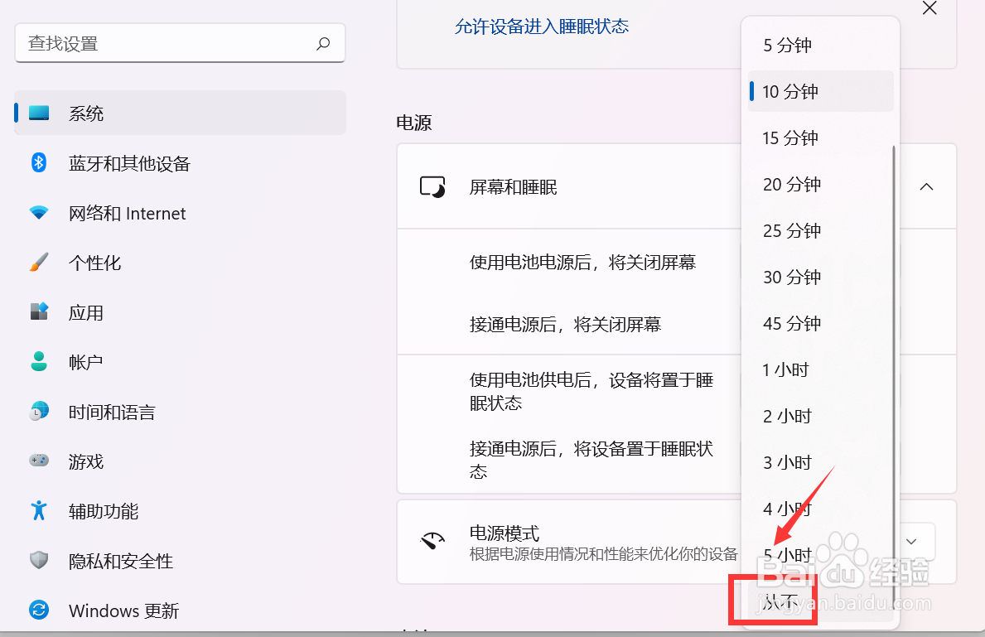Screen dimensions: 985x637
Task: Choose the 30 分钟 option
Action: click(x=790, y=277)
